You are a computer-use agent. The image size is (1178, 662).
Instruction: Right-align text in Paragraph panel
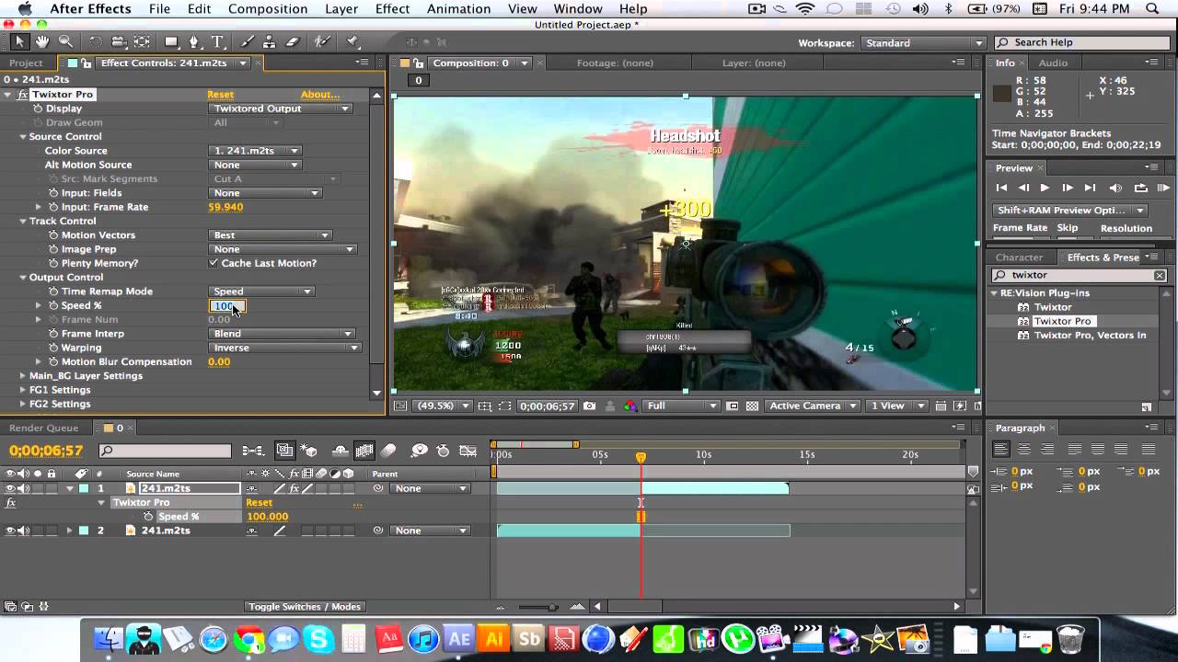click(1047, 450)
